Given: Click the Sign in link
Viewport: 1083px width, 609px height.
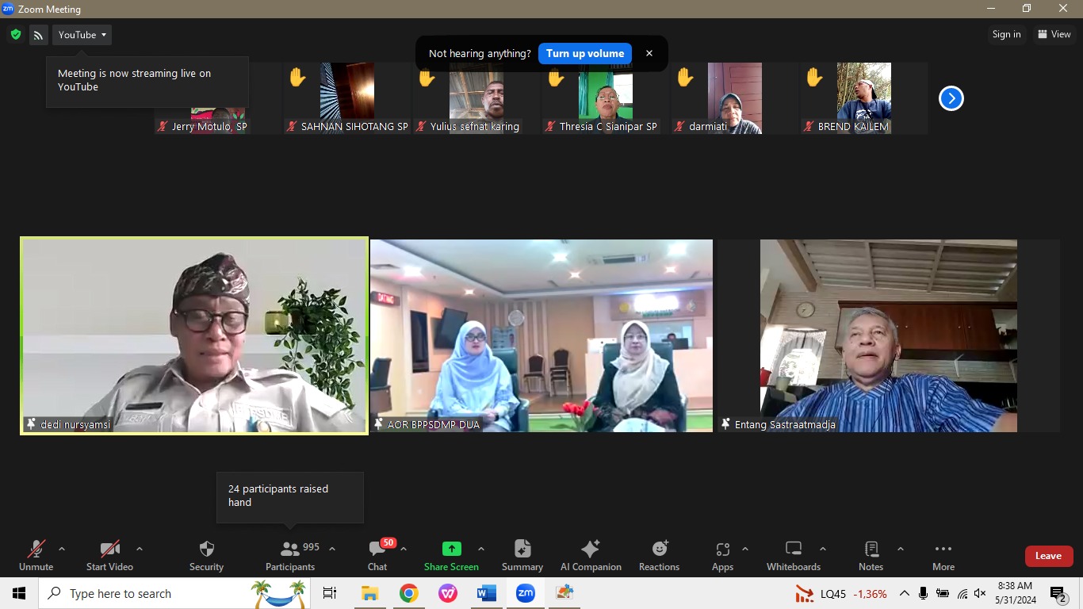Looking at the screenshot, I should coord(1006,34).
